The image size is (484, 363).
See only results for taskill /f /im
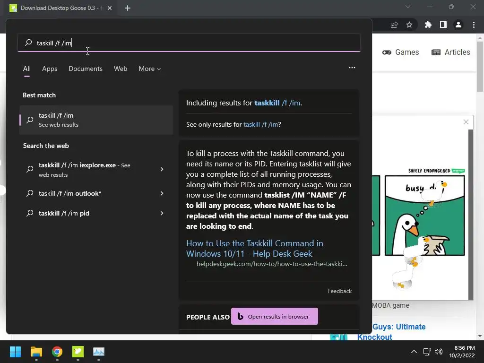260,124
